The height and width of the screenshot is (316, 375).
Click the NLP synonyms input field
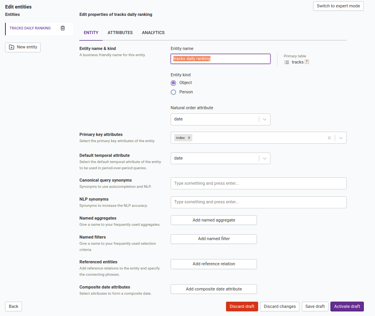[258, 202]
